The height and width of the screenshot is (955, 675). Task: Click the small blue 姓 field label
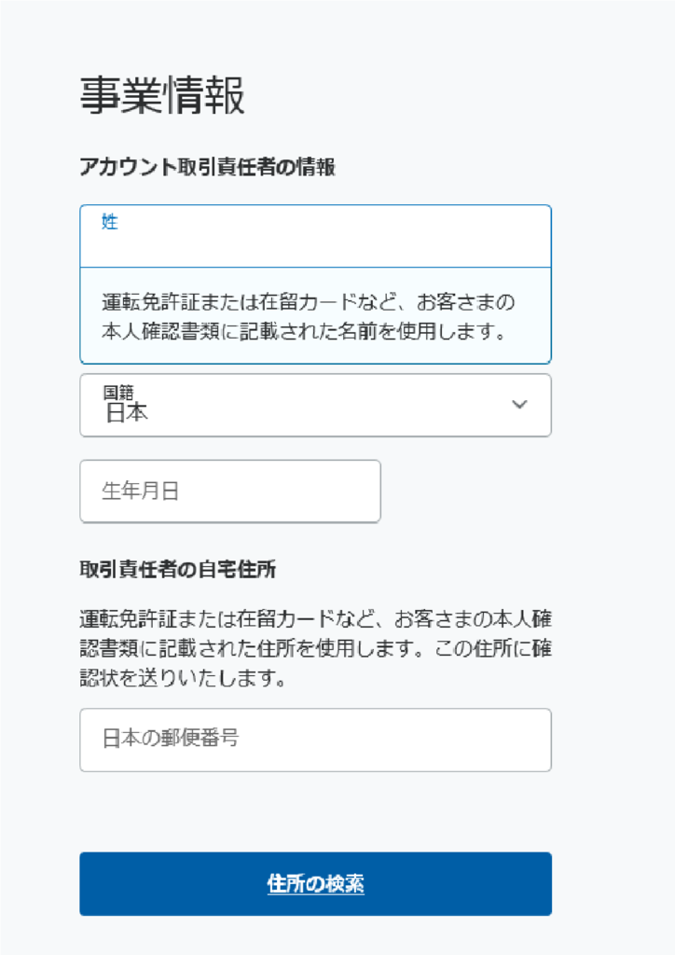pos(110,221)
